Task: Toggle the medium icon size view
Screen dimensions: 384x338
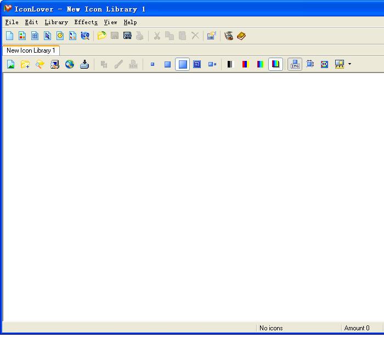Action: [167, 64]
